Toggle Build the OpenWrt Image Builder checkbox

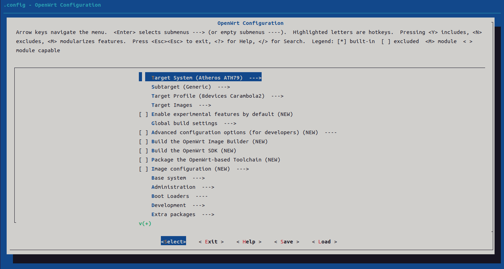[143, 142]
